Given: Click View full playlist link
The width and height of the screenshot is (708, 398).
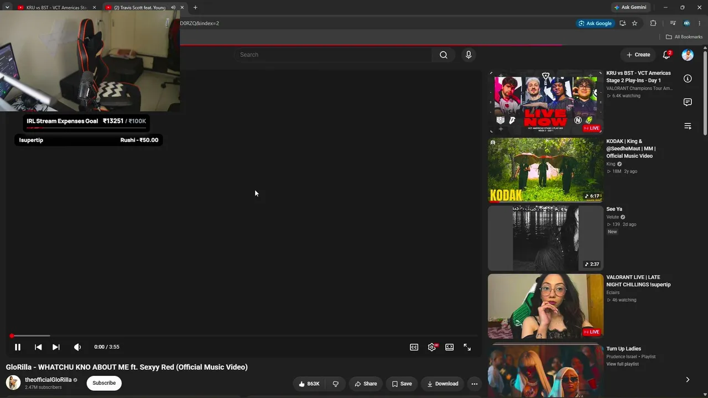Looking at the screenshot, I should 622,364.
